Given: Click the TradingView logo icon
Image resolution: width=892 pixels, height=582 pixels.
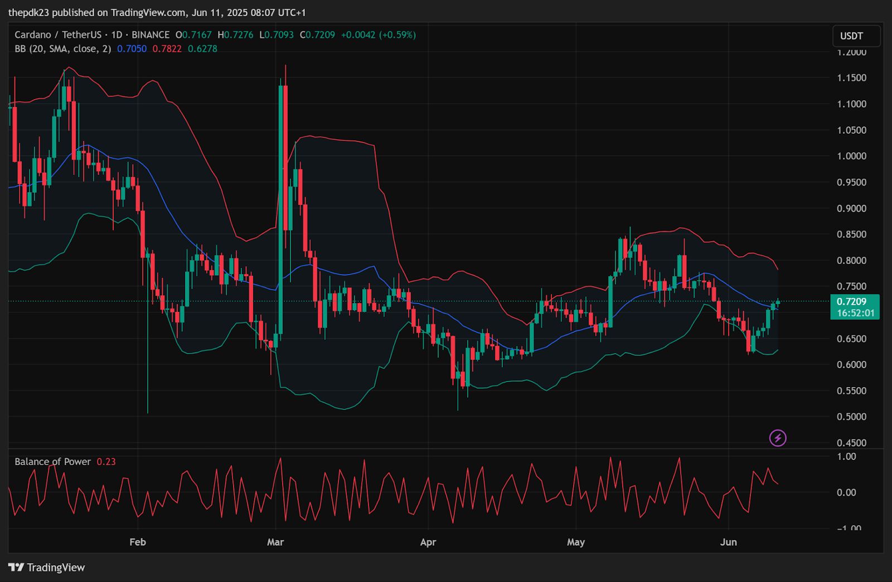Looking at the screenshot, I should coord(16,568).
